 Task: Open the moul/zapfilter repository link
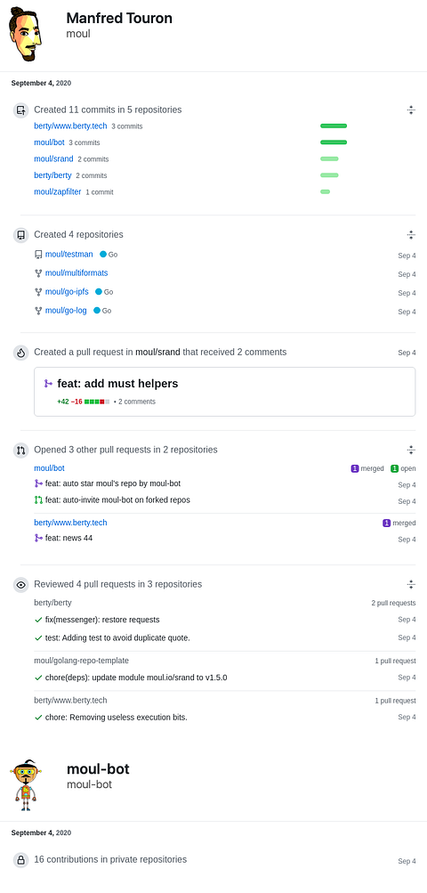click(x=58, y=192)
